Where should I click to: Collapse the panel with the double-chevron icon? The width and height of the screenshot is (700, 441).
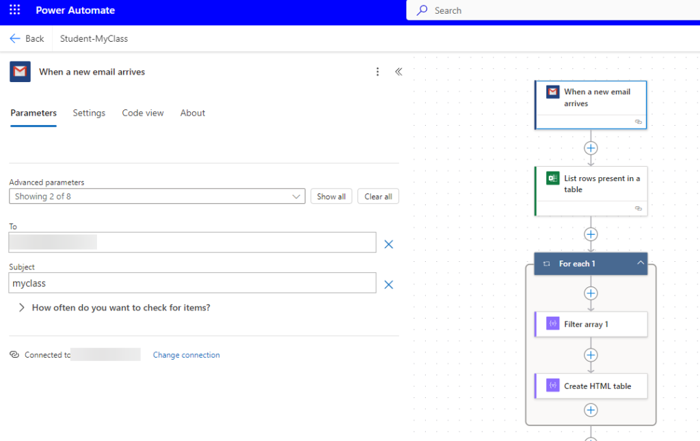coord(399,71)
